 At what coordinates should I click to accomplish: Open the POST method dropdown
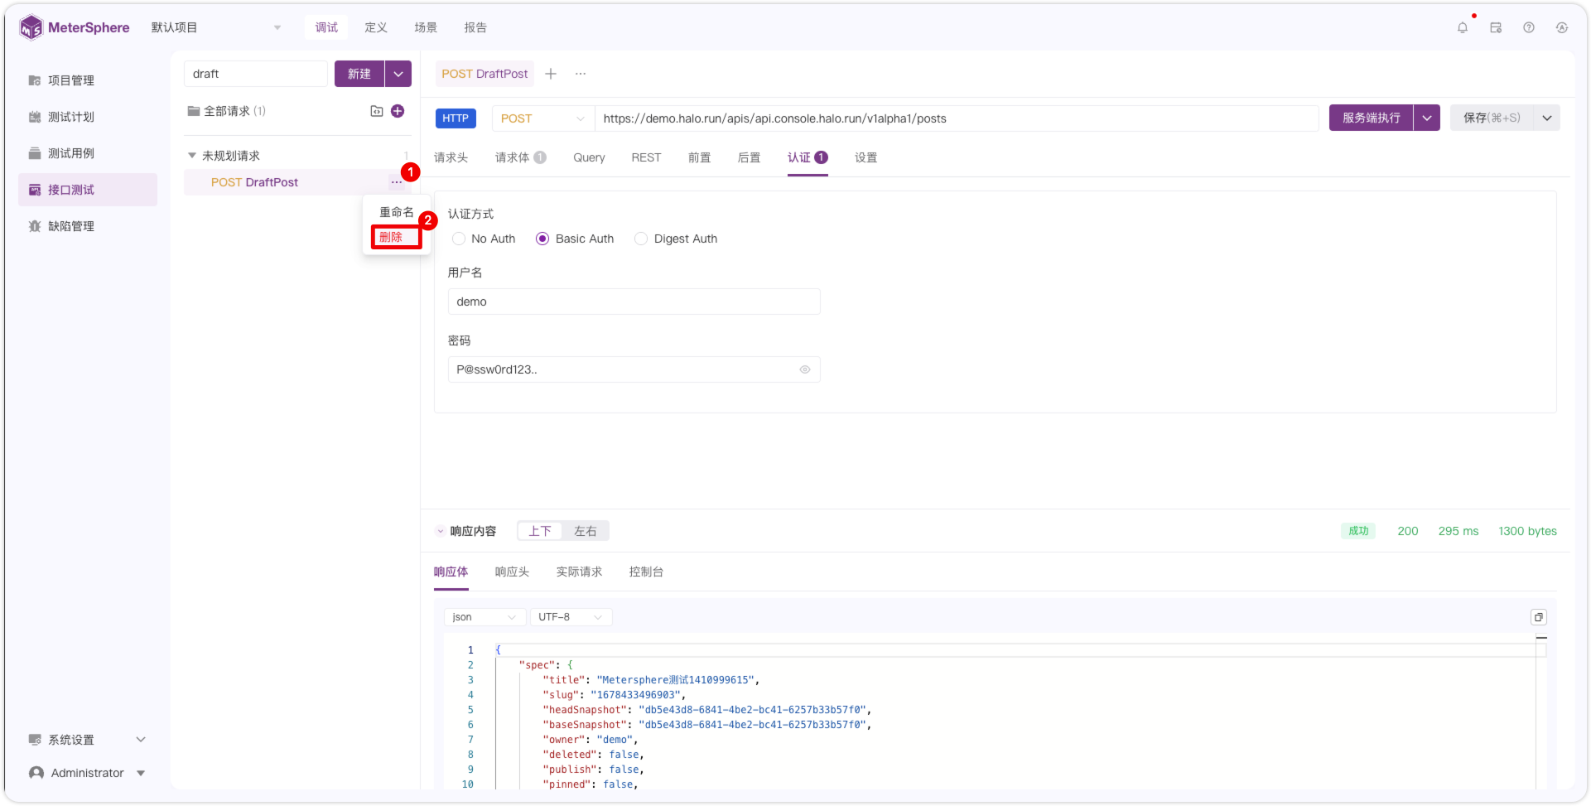point(542,118)
